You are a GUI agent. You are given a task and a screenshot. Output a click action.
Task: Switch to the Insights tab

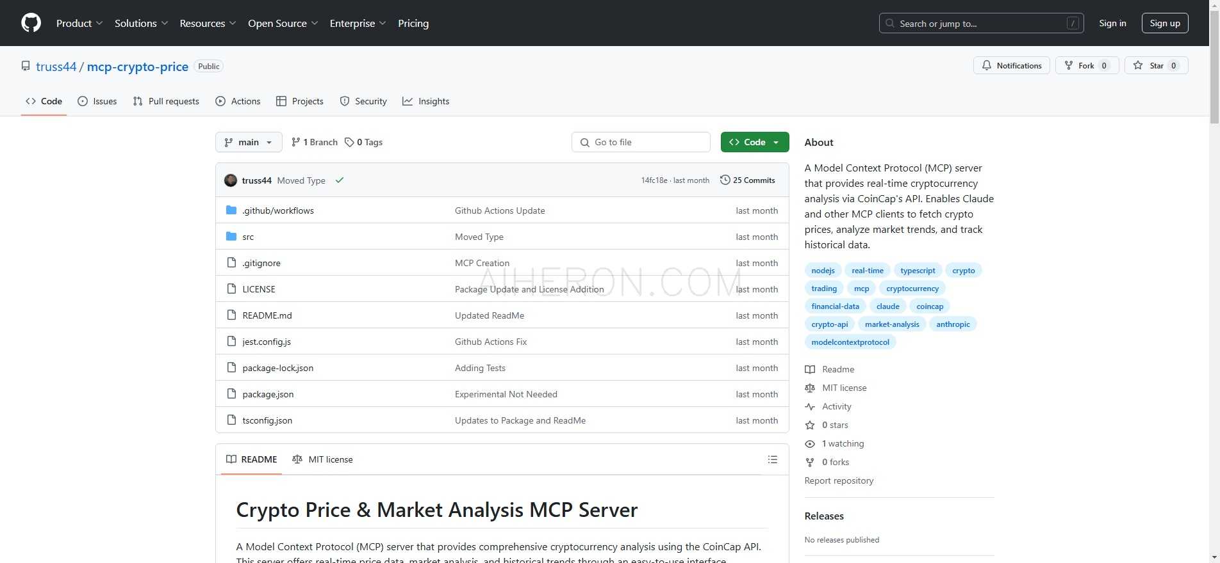[x=426, y=101]
